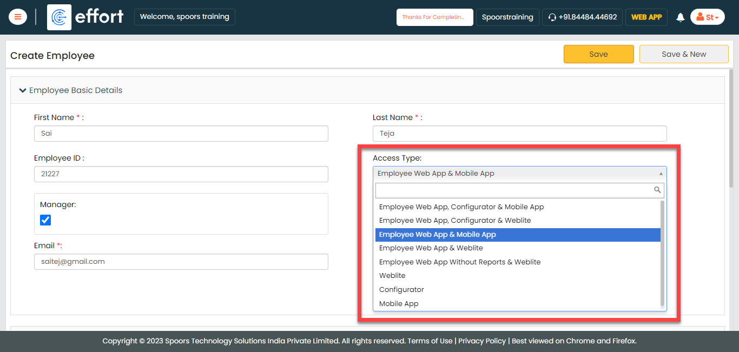The image size is (739, 352).
Task: Collapse the Employee Basic Details section
Action: (22, 90)
